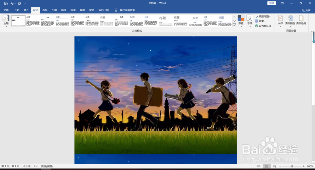This screenshot has height=170, width=315.
Task: Click the 登录 sign-in button
Action: click(x=272, y=3)
